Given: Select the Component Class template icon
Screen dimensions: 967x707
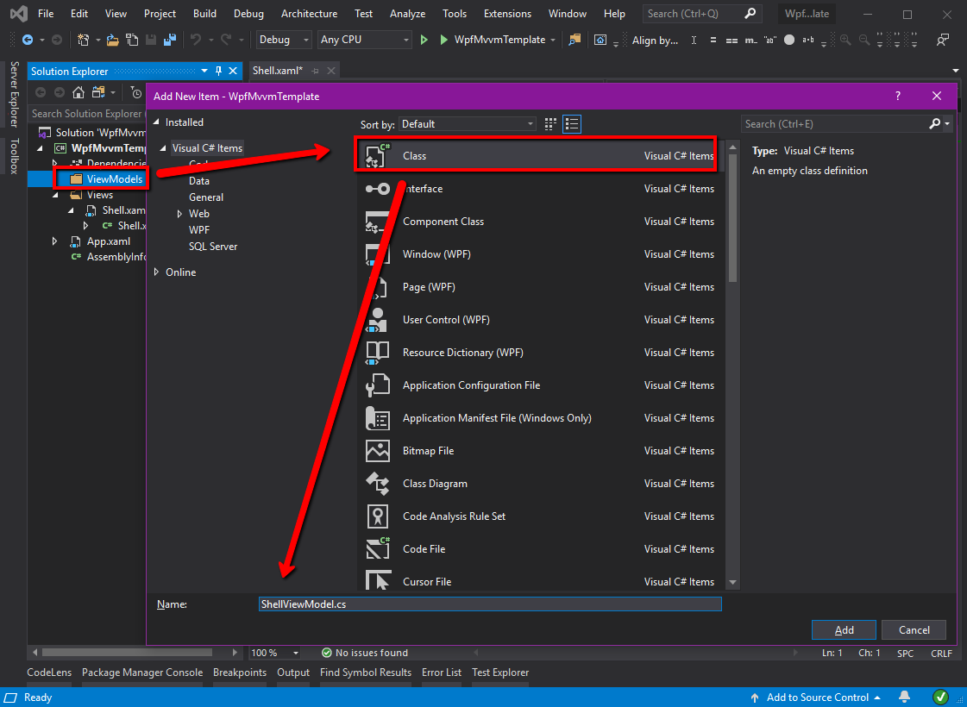Looking at the screenshot, I should (x=378, y=222).
